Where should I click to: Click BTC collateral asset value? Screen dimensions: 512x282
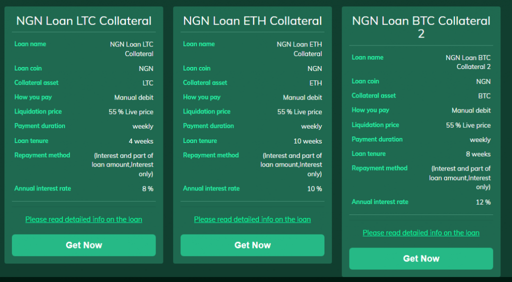pos(484,96)
